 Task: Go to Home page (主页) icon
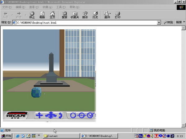point(52,15)
